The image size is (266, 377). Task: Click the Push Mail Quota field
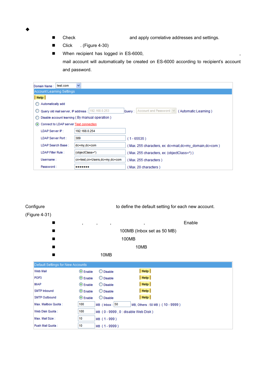86,326
